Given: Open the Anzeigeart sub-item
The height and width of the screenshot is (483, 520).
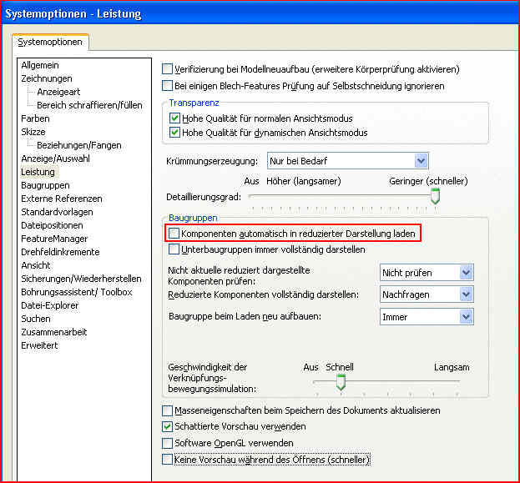Looking at the screenshot, I should point(58,92).
